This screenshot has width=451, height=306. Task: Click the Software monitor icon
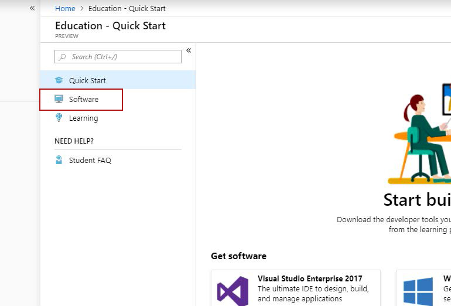point(59,99)
